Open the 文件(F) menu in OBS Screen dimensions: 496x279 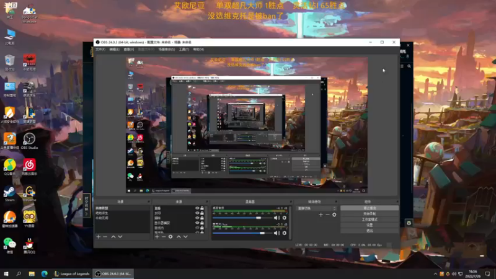point(100,50)
